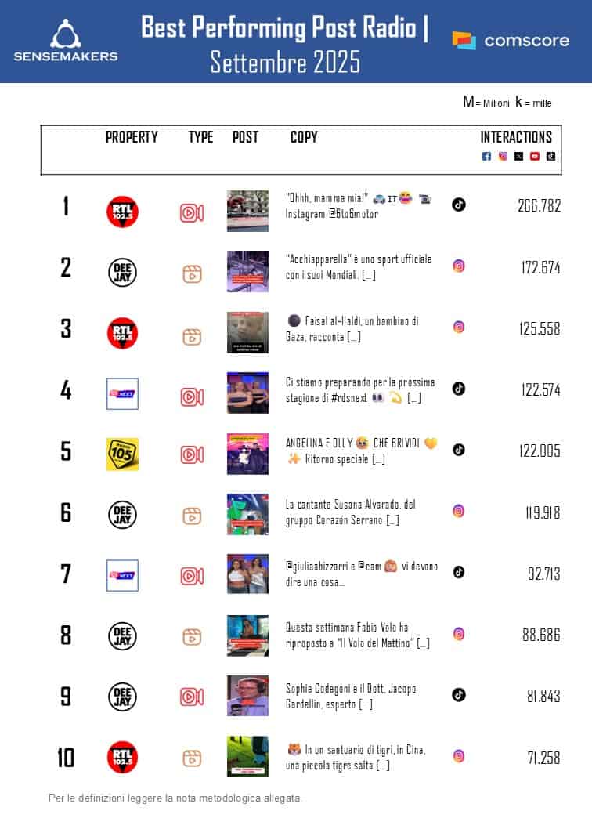Click the Fabio Volo post copy text

(x=358, y=635)
